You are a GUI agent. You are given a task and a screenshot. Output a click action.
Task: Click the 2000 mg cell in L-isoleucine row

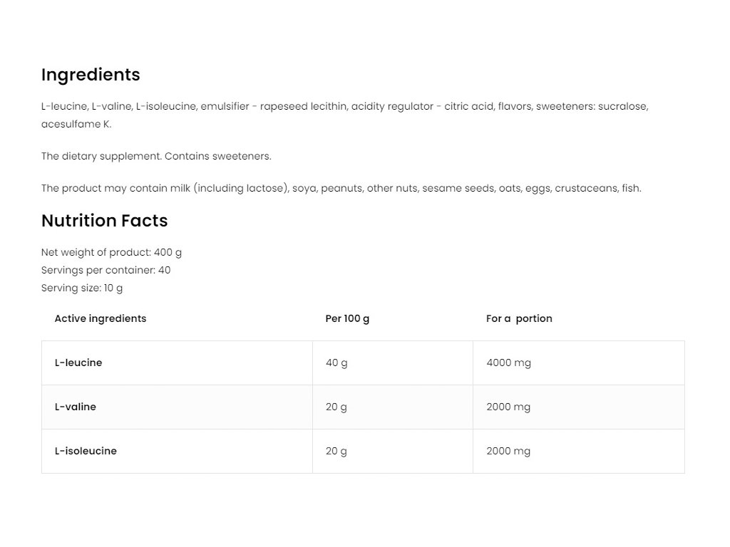508,452
